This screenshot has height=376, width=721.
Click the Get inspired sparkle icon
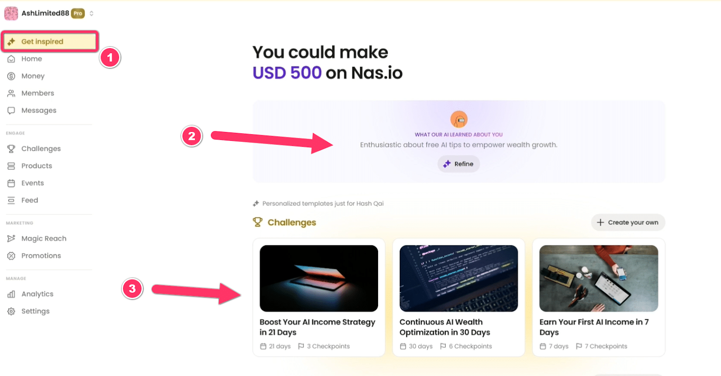pos(12,41)
